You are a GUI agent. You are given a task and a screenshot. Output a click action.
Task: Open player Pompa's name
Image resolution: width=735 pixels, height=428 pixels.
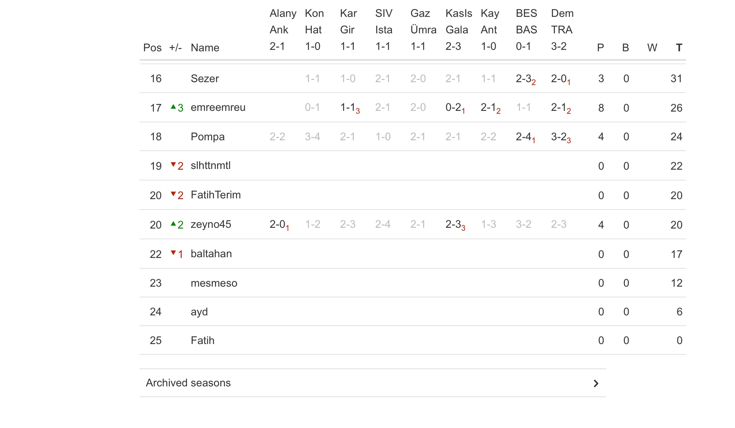click(207, 137)
